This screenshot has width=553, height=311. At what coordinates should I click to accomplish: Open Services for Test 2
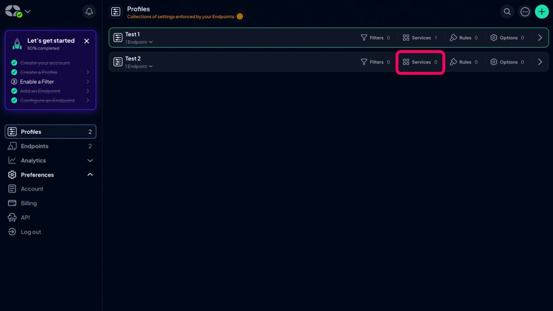(x=420, y=62)
